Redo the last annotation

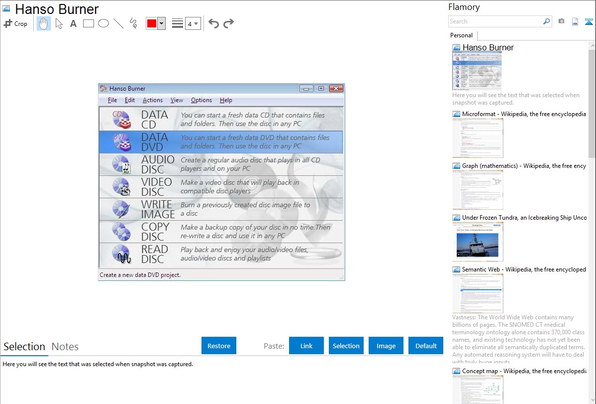pos(228,23)
